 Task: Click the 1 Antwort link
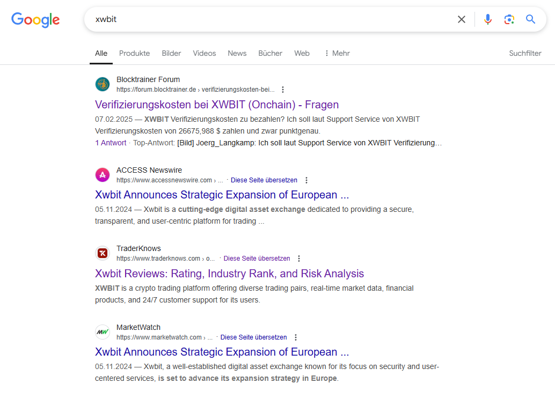point(111,143)
